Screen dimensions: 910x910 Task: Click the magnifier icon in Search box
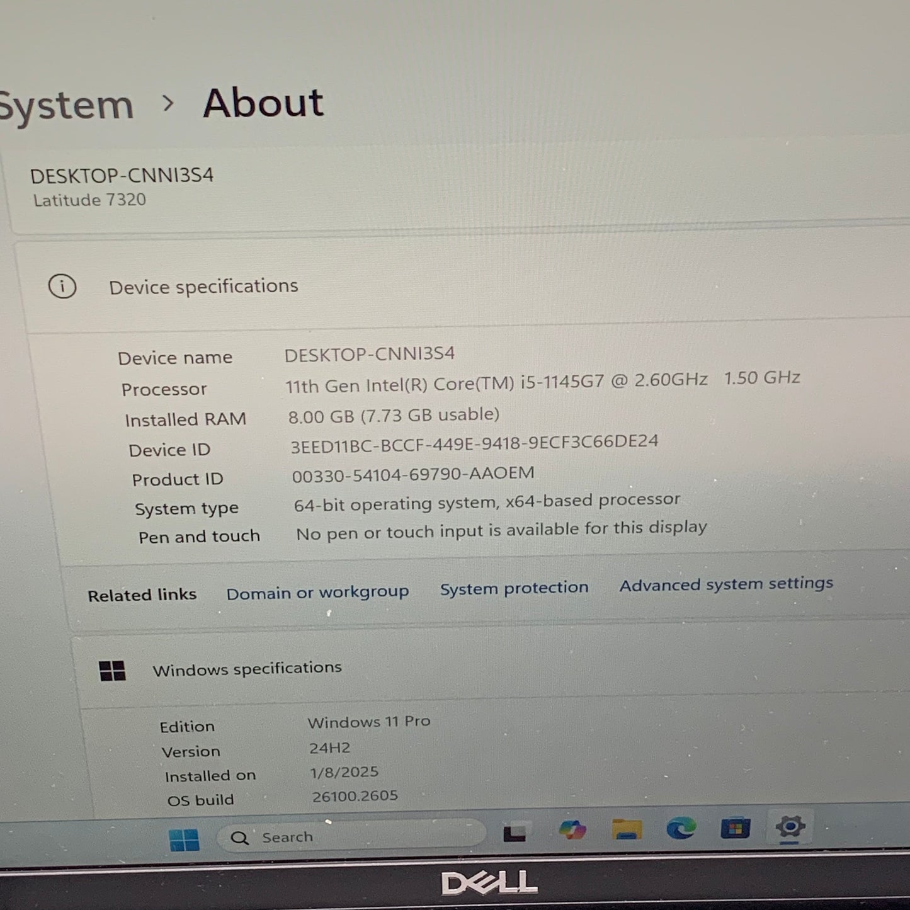(x=239, y=838)
